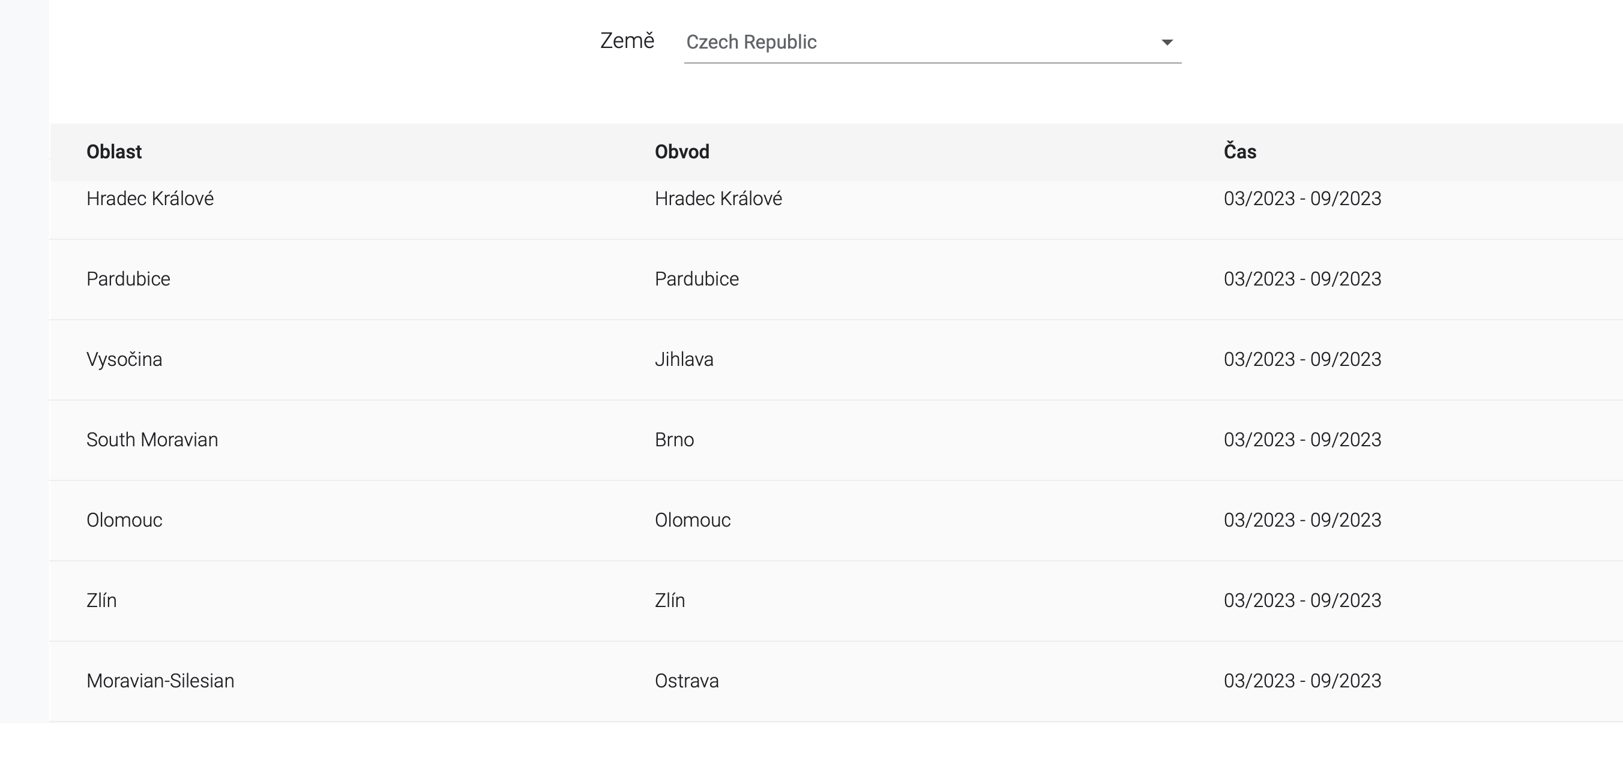Select the Moravian-Silesian region row

pos(160,681)
